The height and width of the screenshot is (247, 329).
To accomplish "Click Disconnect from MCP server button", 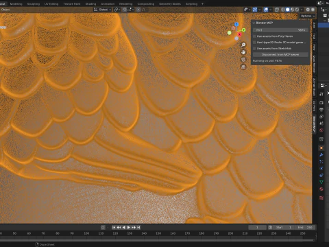I will point(280,55).
